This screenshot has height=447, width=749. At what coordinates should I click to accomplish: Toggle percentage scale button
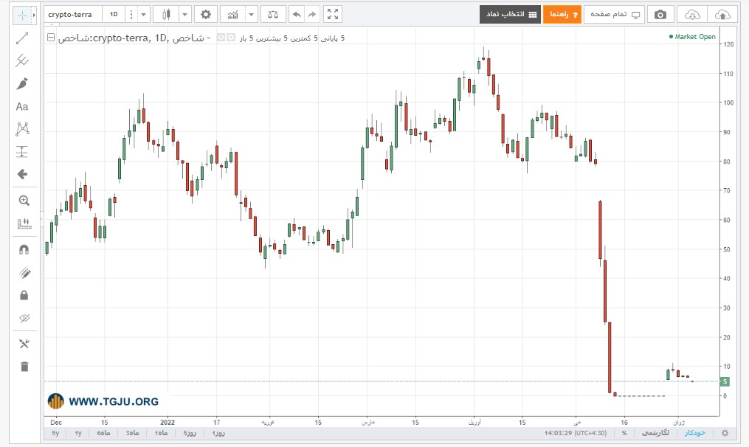tap(624, 433)
